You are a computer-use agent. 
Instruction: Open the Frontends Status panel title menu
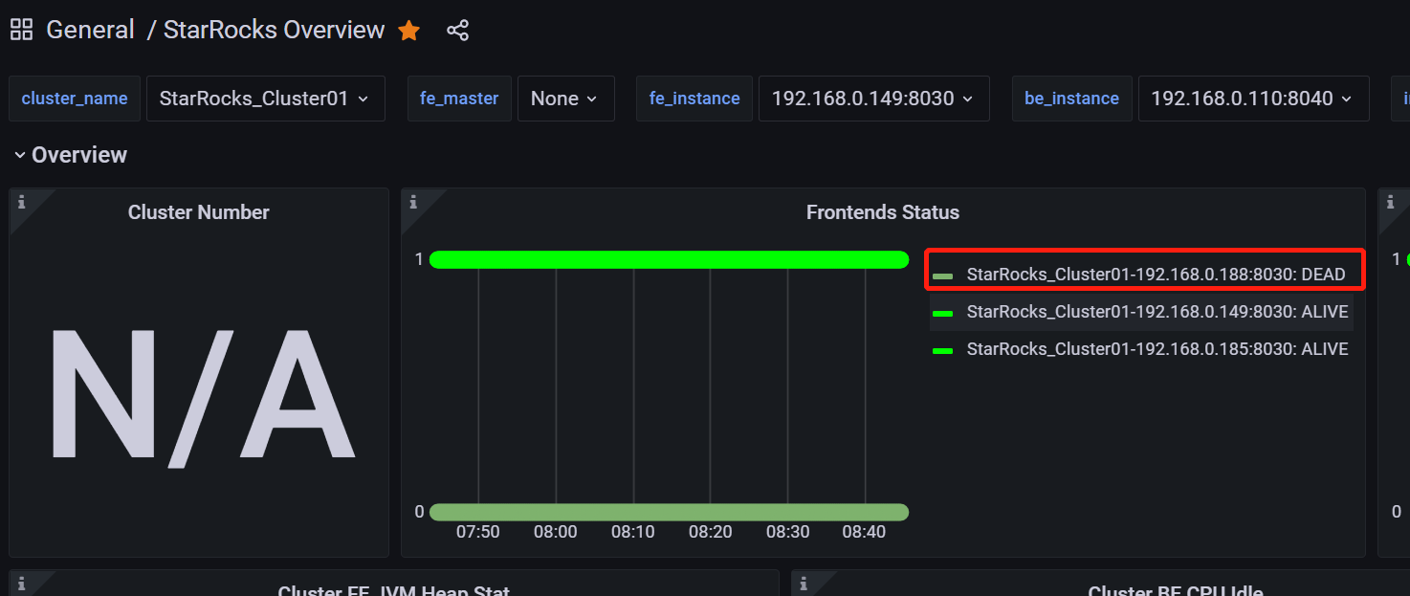[x=883, y=212]
